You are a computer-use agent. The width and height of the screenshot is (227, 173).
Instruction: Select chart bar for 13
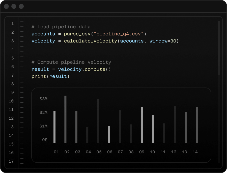[x=186, y=127]
